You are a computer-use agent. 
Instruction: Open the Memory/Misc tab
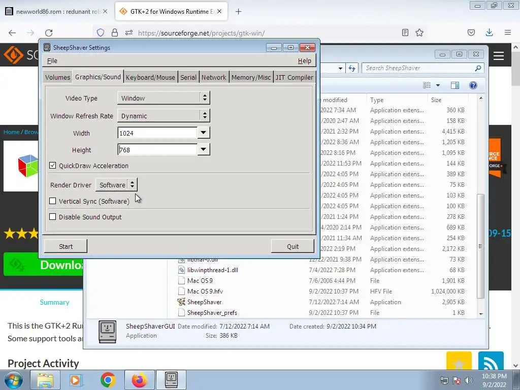251,77
